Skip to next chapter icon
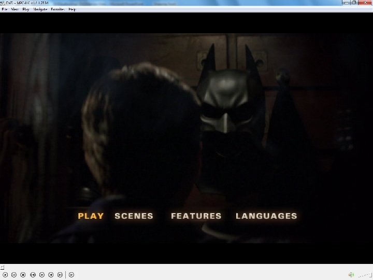 click(x=60, y=275)
